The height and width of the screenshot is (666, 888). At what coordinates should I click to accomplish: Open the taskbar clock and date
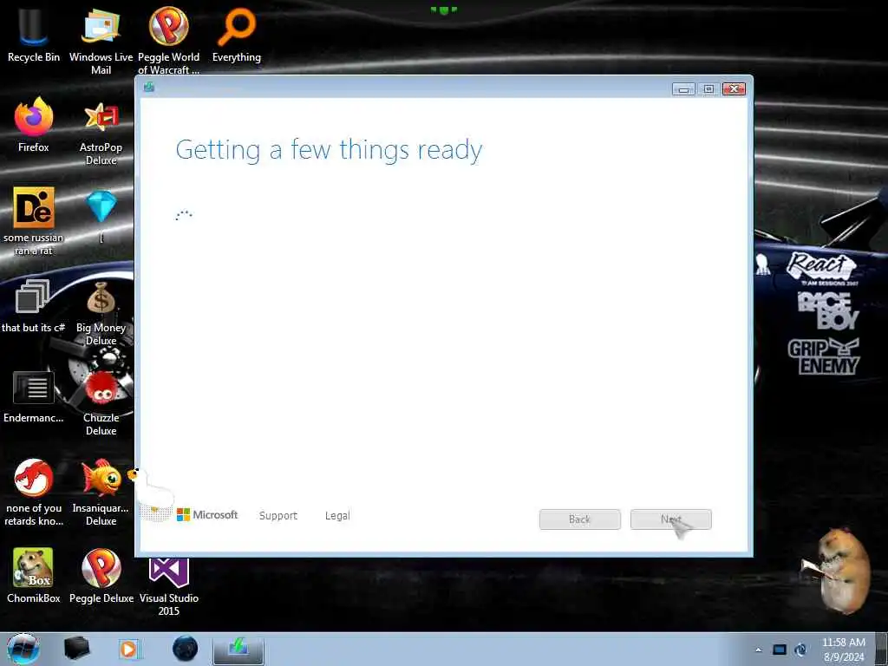pos(844,650)
